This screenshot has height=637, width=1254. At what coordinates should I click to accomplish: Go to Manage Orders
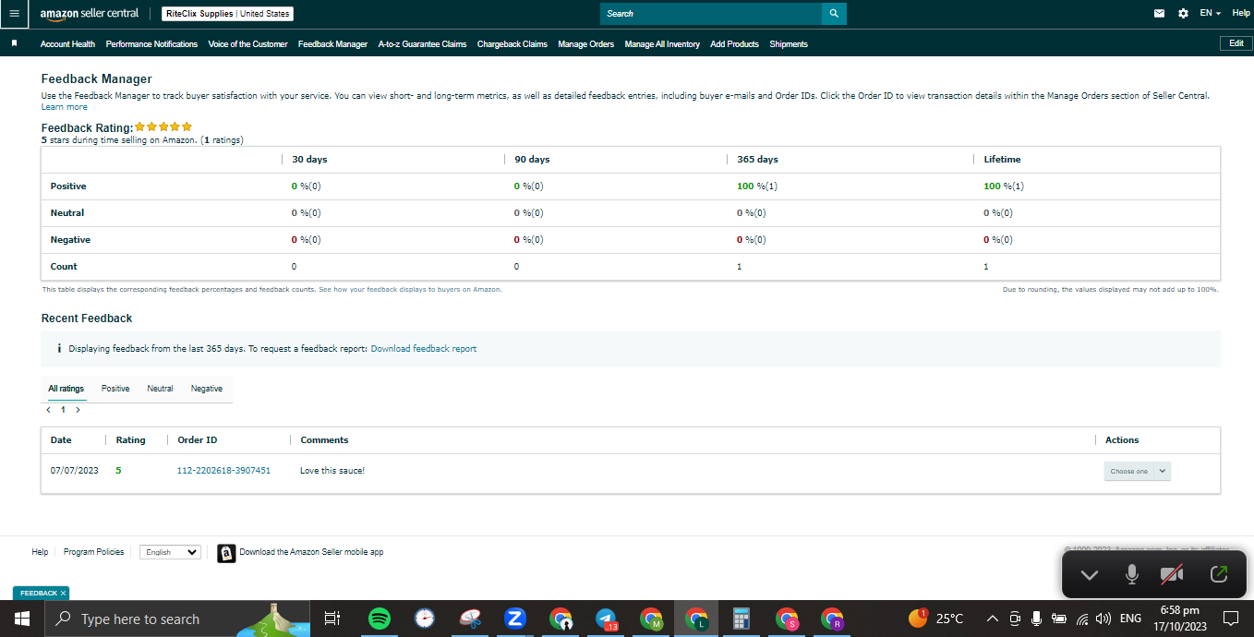585,44
